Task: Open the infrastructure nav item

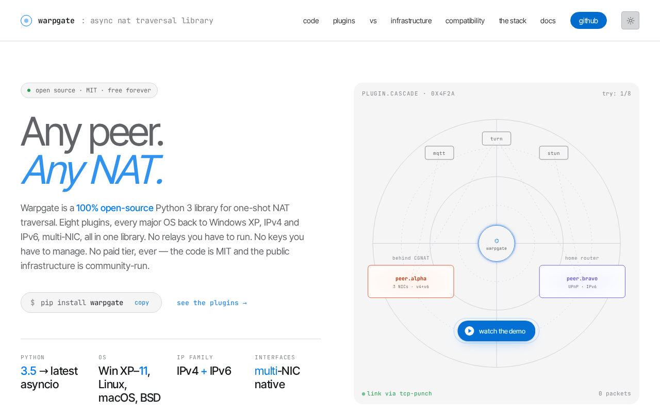Action: [411, 21]
